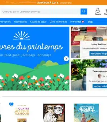Click the blue search magnifier button

coord(84,11)
